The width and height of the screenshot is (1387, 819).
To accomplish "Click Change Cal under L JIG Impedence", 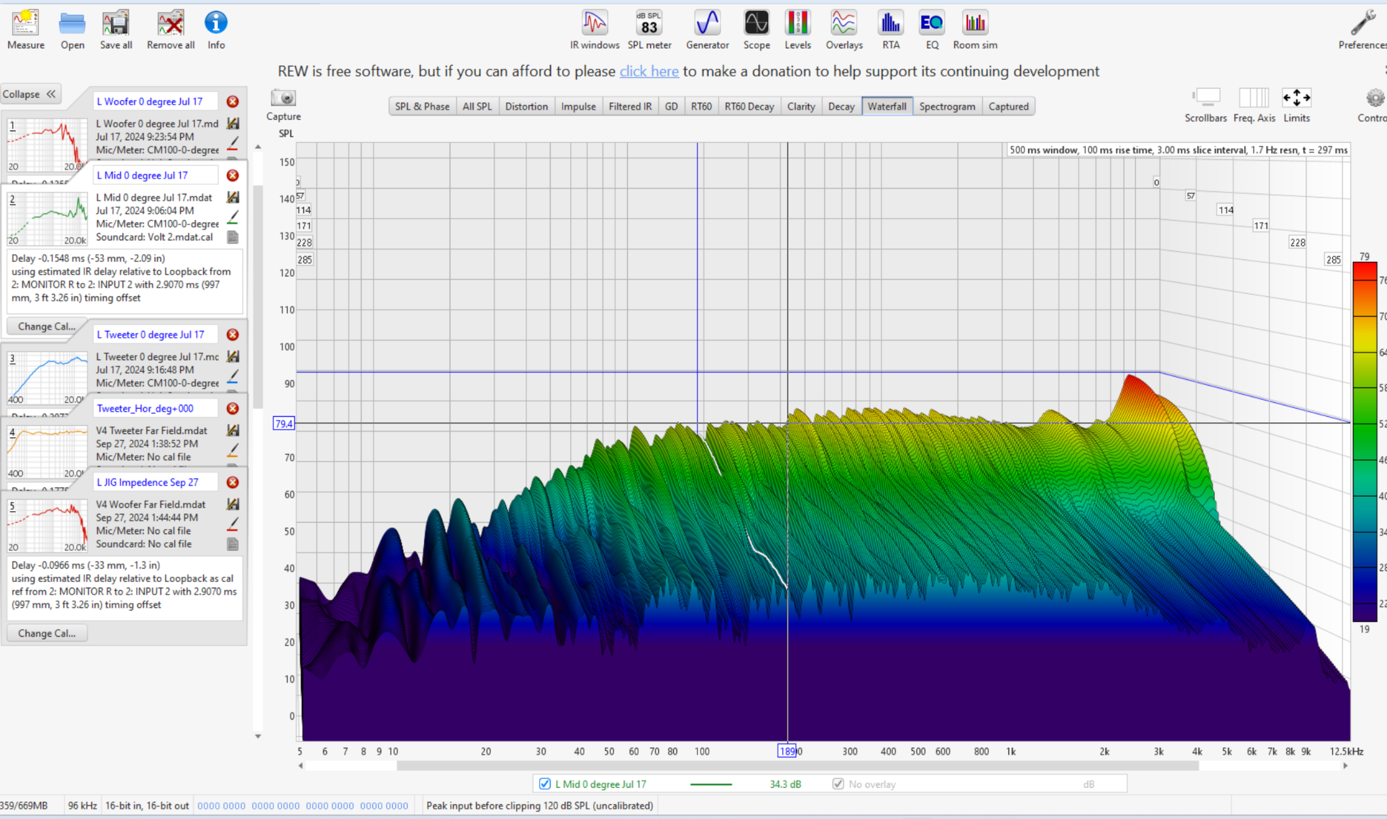I will (x=47, y=634).
